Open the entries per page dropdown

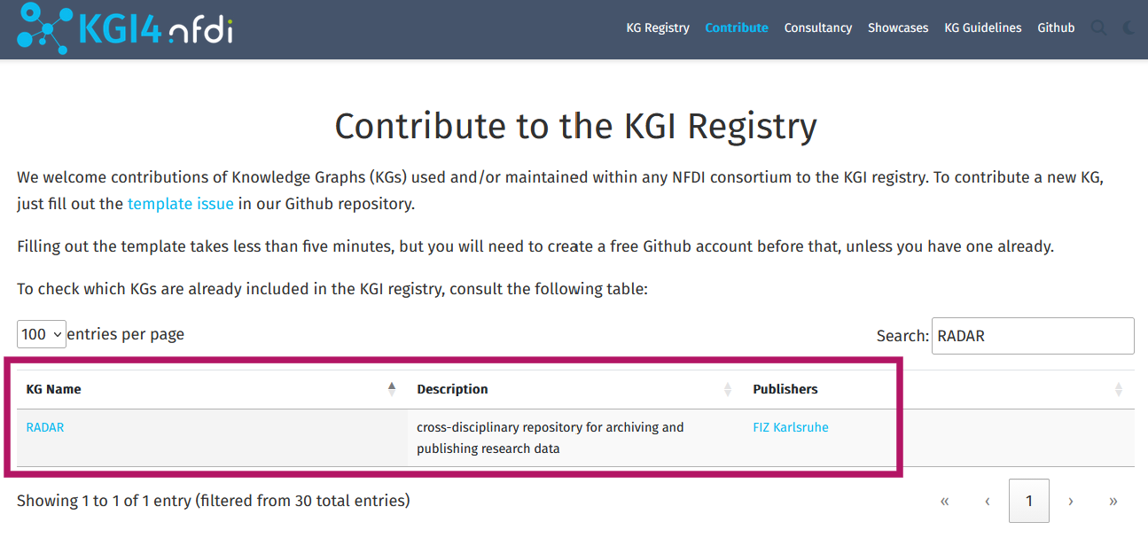click(41, 334)
